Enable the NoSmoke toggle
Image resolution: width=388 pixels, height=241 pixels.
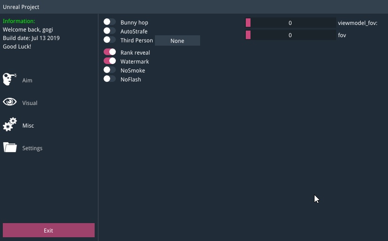click(110, 70)
